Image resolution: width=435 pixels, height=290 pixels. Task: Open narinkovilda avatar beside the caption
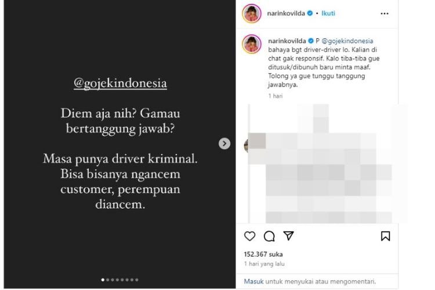[x=252, y=44]
